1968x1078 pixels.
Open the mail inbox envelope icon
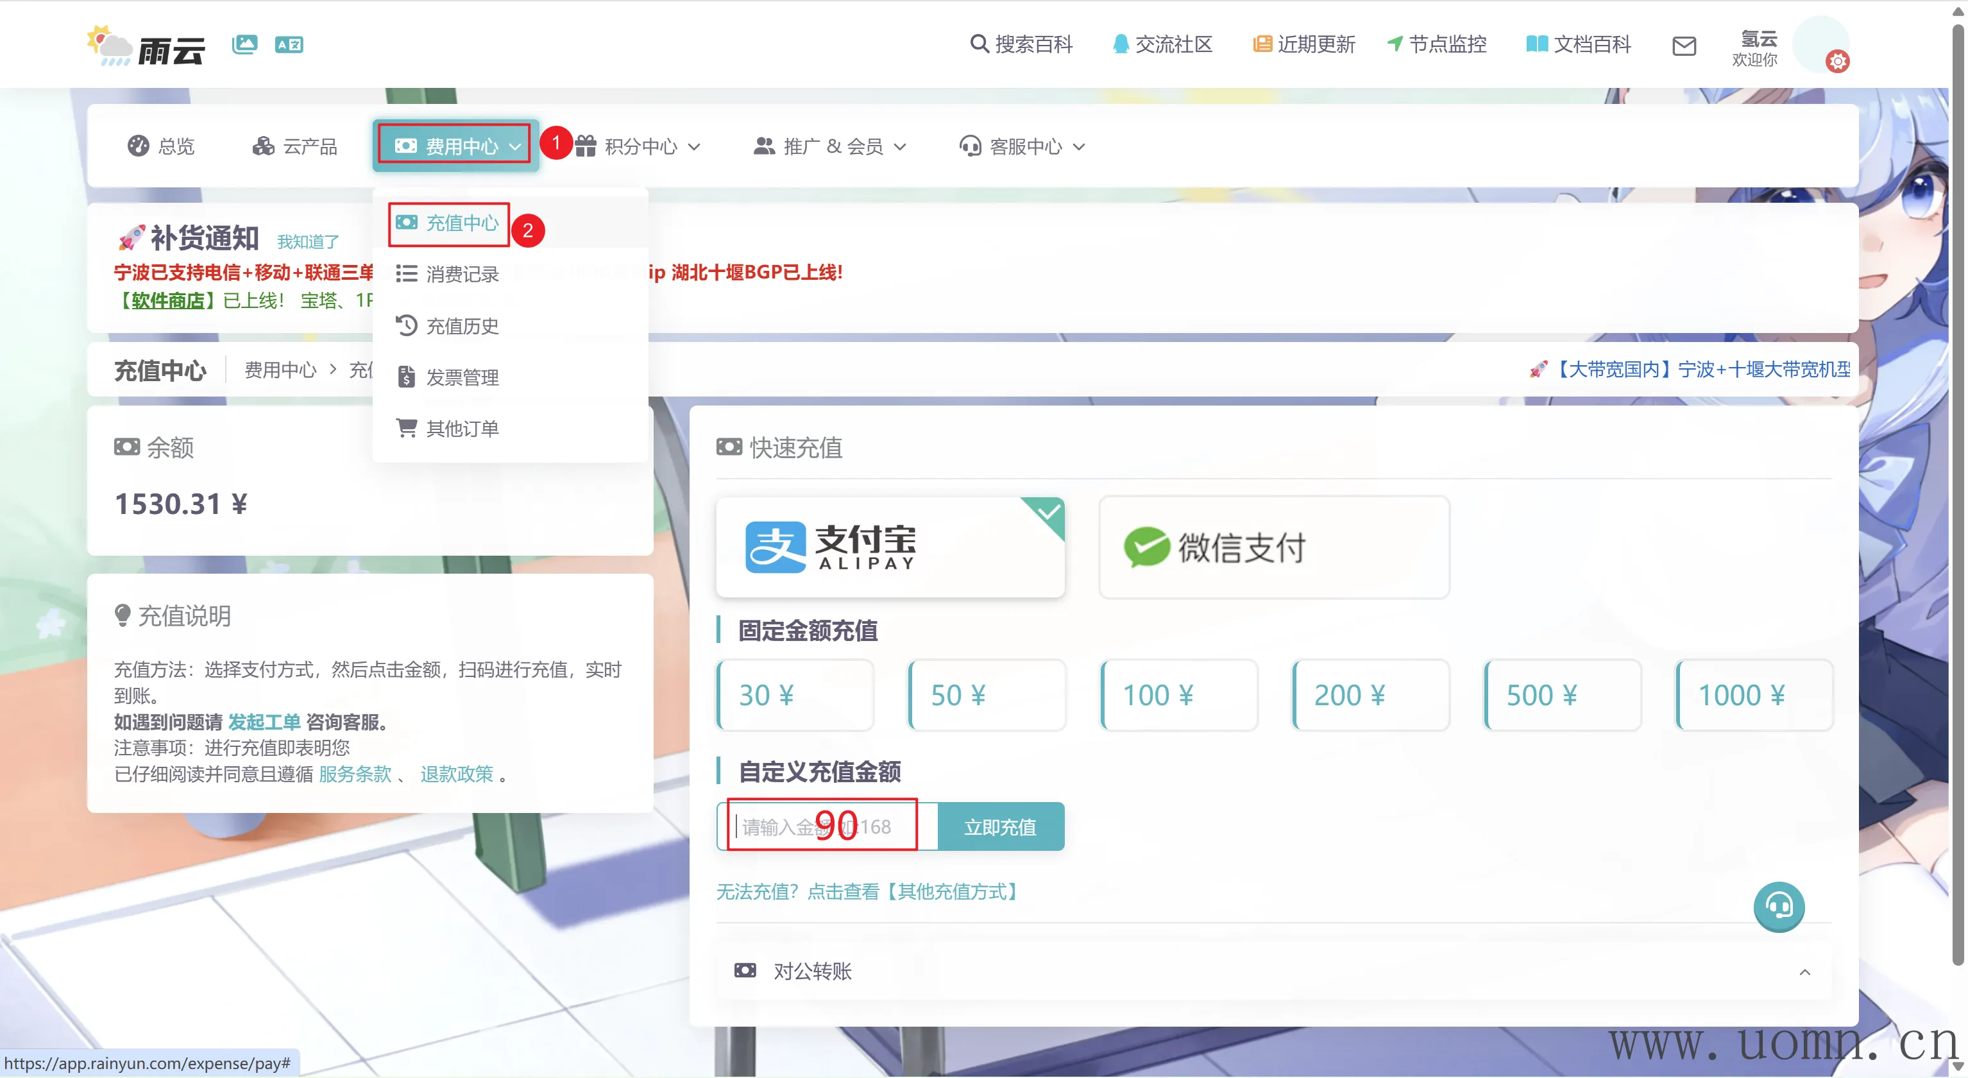pyautogui.click(x=1684, y=46)
